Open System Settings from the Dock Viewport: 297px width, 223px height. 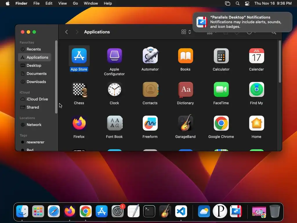(118, 211)
